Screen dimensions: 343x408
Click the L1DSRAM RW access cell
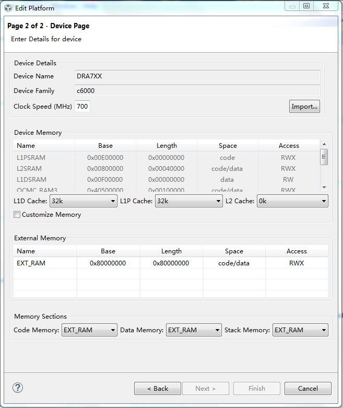[x=288, y=179]
